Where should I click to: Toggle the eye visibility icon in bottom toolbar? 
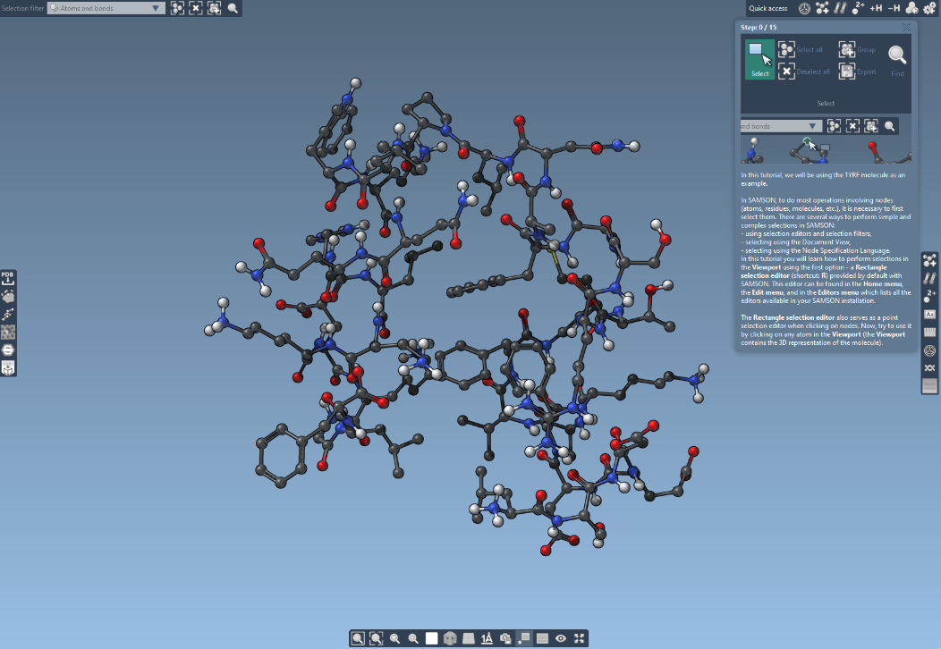point(561,638)
